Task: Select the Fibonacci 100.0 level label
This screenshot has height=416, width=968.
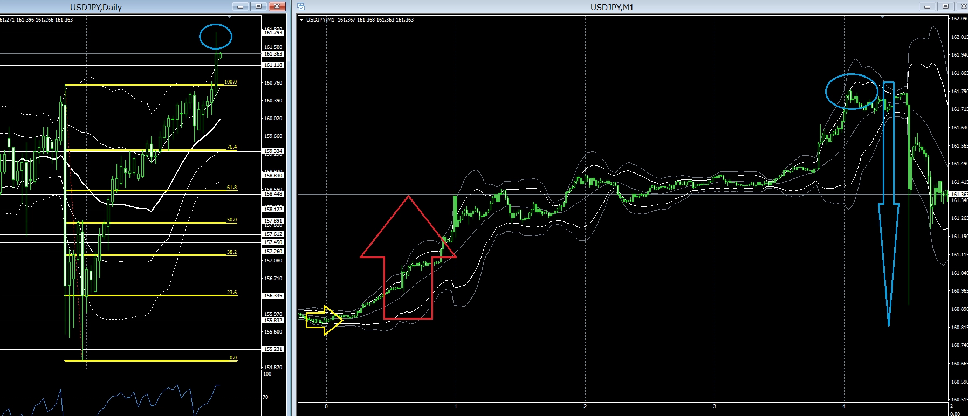Action: pyautogui.click(x=230, y=82)
